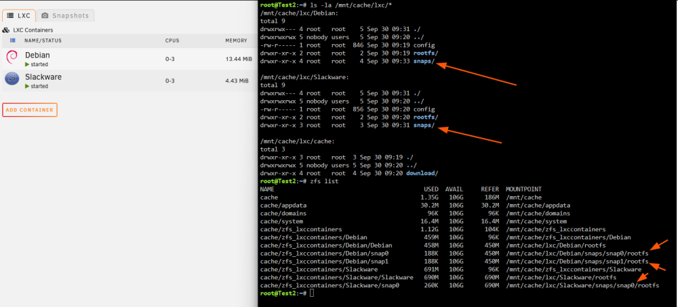Click the terminal cursor at the last prompt

coord(312,293)
